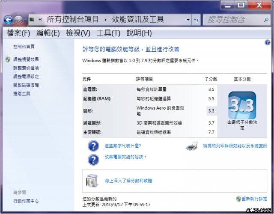Image resolution: width=274 pixels, height=214 pixels.
Task: Select the 主要硬碟 row label
Action: (x=92, y=132)
